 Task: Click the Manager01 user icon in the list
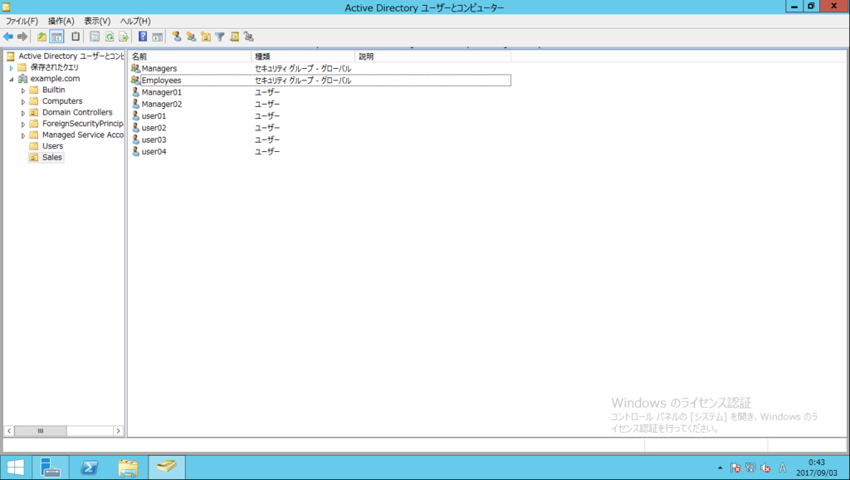(x=135, y=92)
